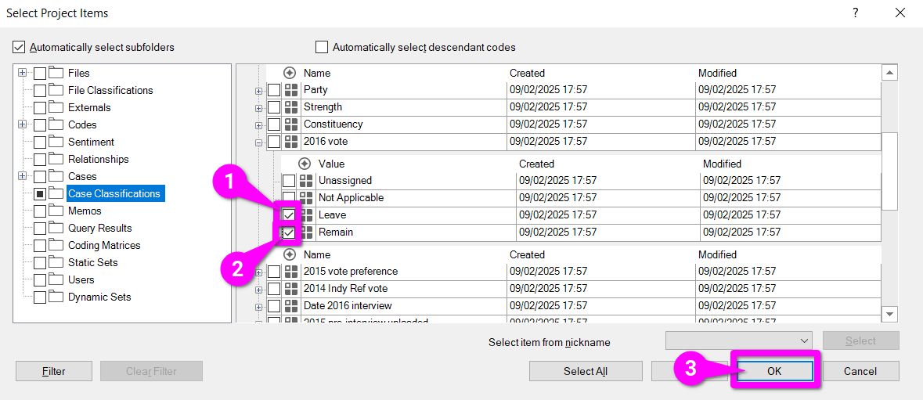923x400 pixels.
Task: Click the attribute icon next to Constituency
Action: click(x=291, y=124)
